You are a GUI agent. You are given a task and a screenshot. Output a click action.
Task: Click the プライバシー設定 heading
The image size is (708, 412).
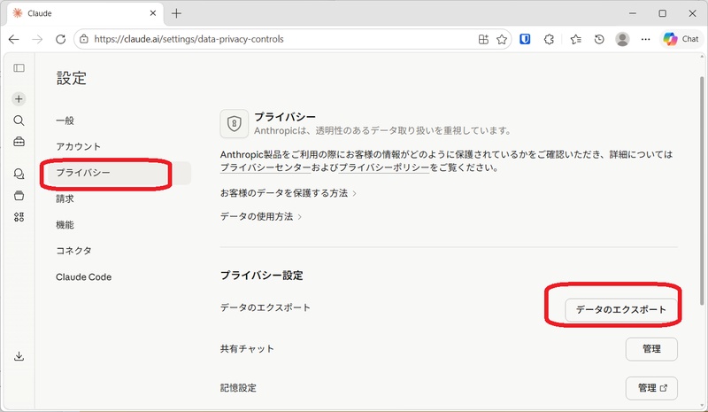[x=261, y=276]
